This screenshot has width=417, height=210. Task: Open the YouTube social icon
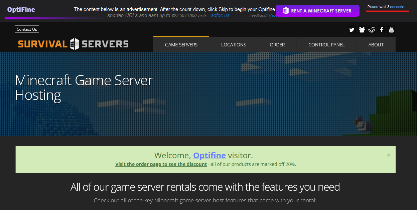(392, 30)
